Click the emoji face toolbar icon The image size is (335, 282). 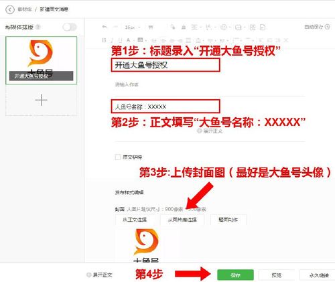tap(224, 27)
